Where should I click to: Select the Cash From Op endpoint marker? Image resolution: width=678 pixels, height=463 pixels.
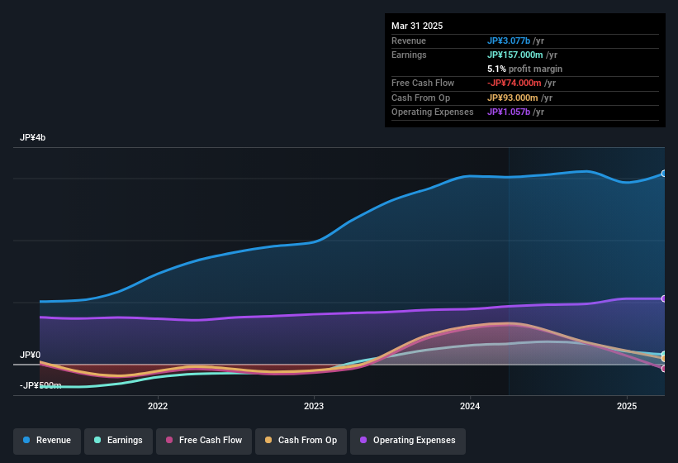coord(664,359)
